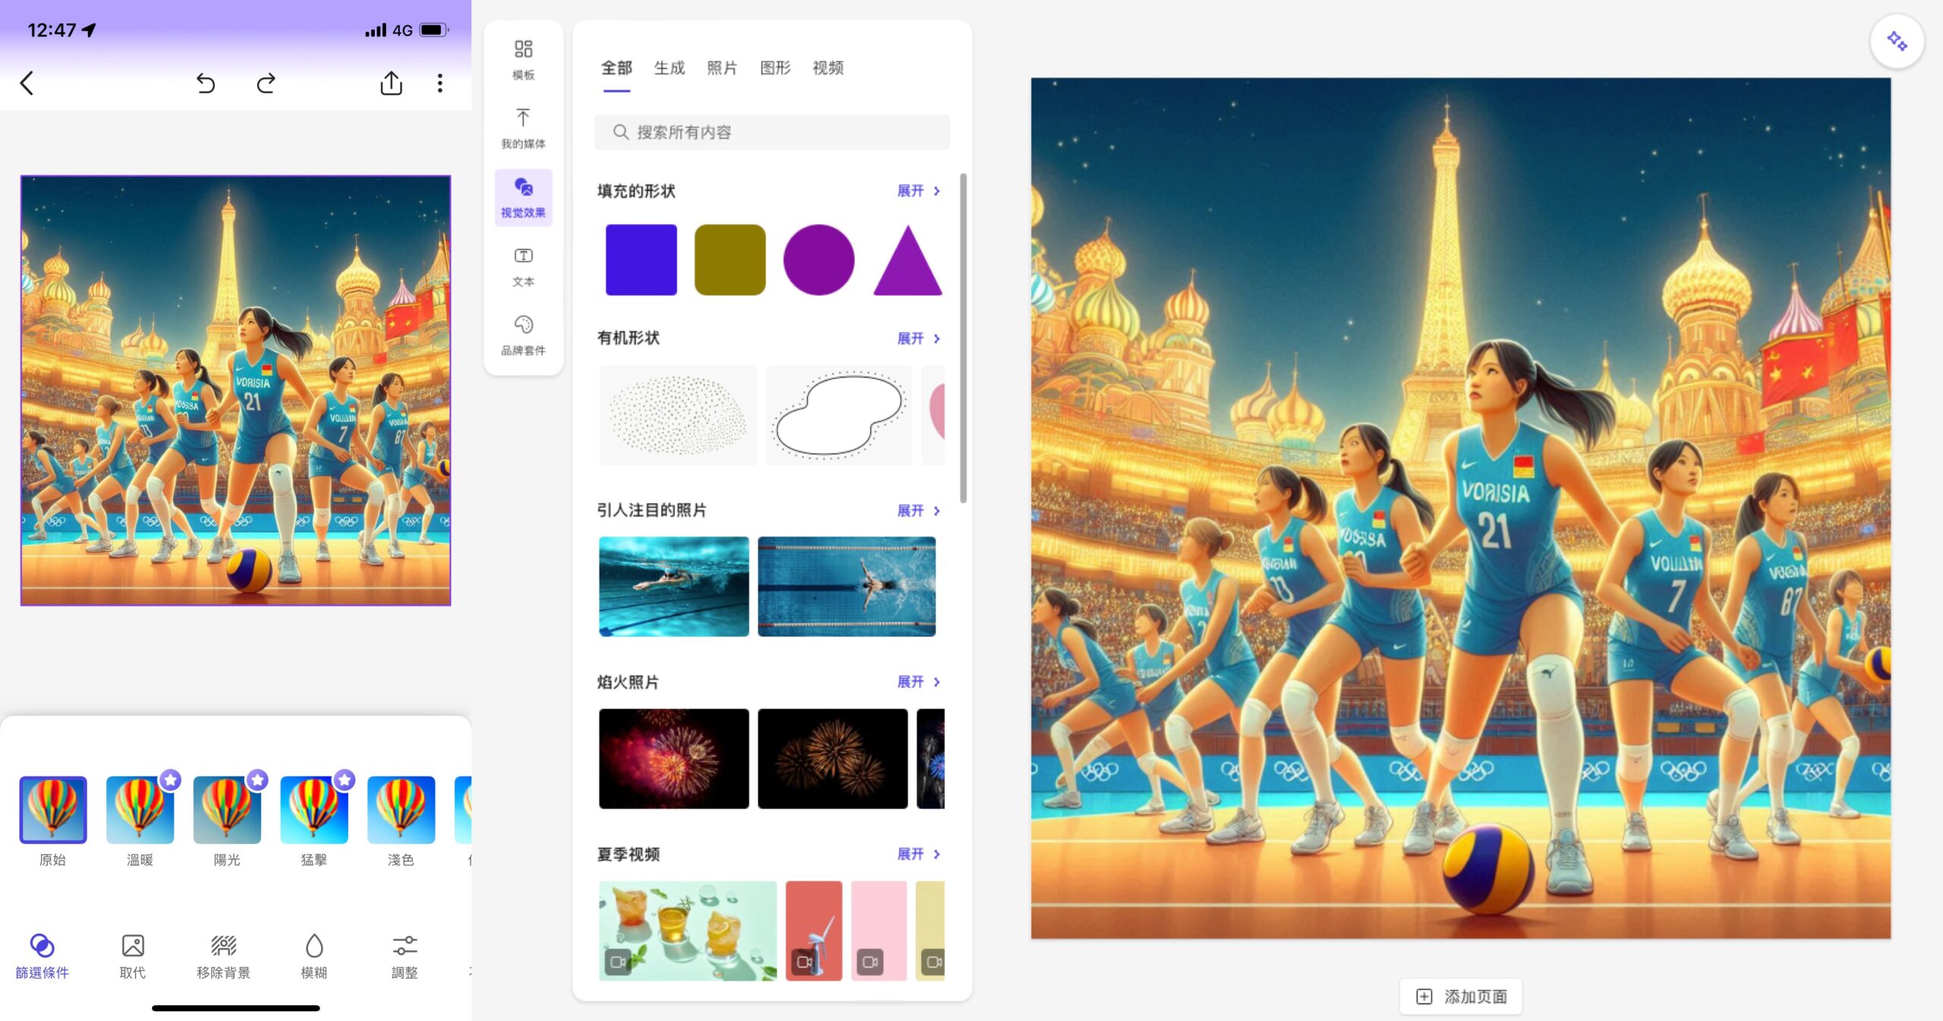The image size is (1943, 1021).
Task: Tap the 移除背景 remove background tool
Action: (x=223, y=956)
